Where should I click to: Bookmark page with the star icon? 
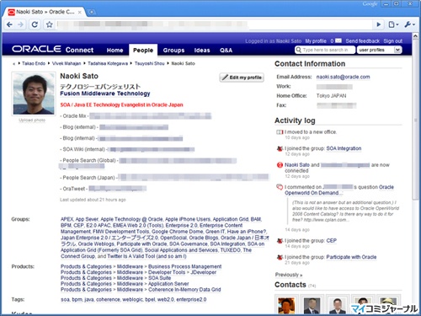[50, 24]
